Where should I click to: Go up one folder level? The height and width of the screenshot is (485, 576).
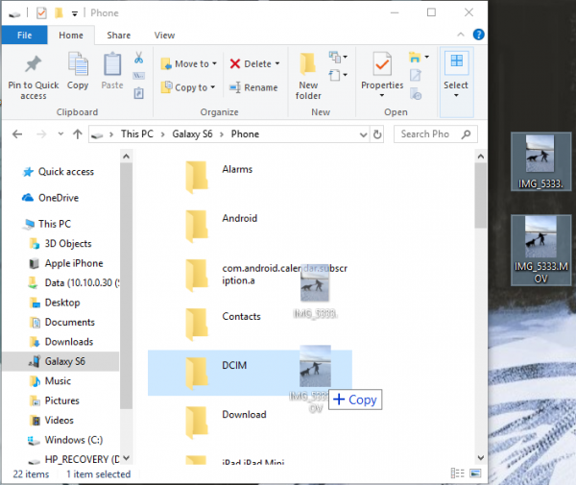(73, 134)
